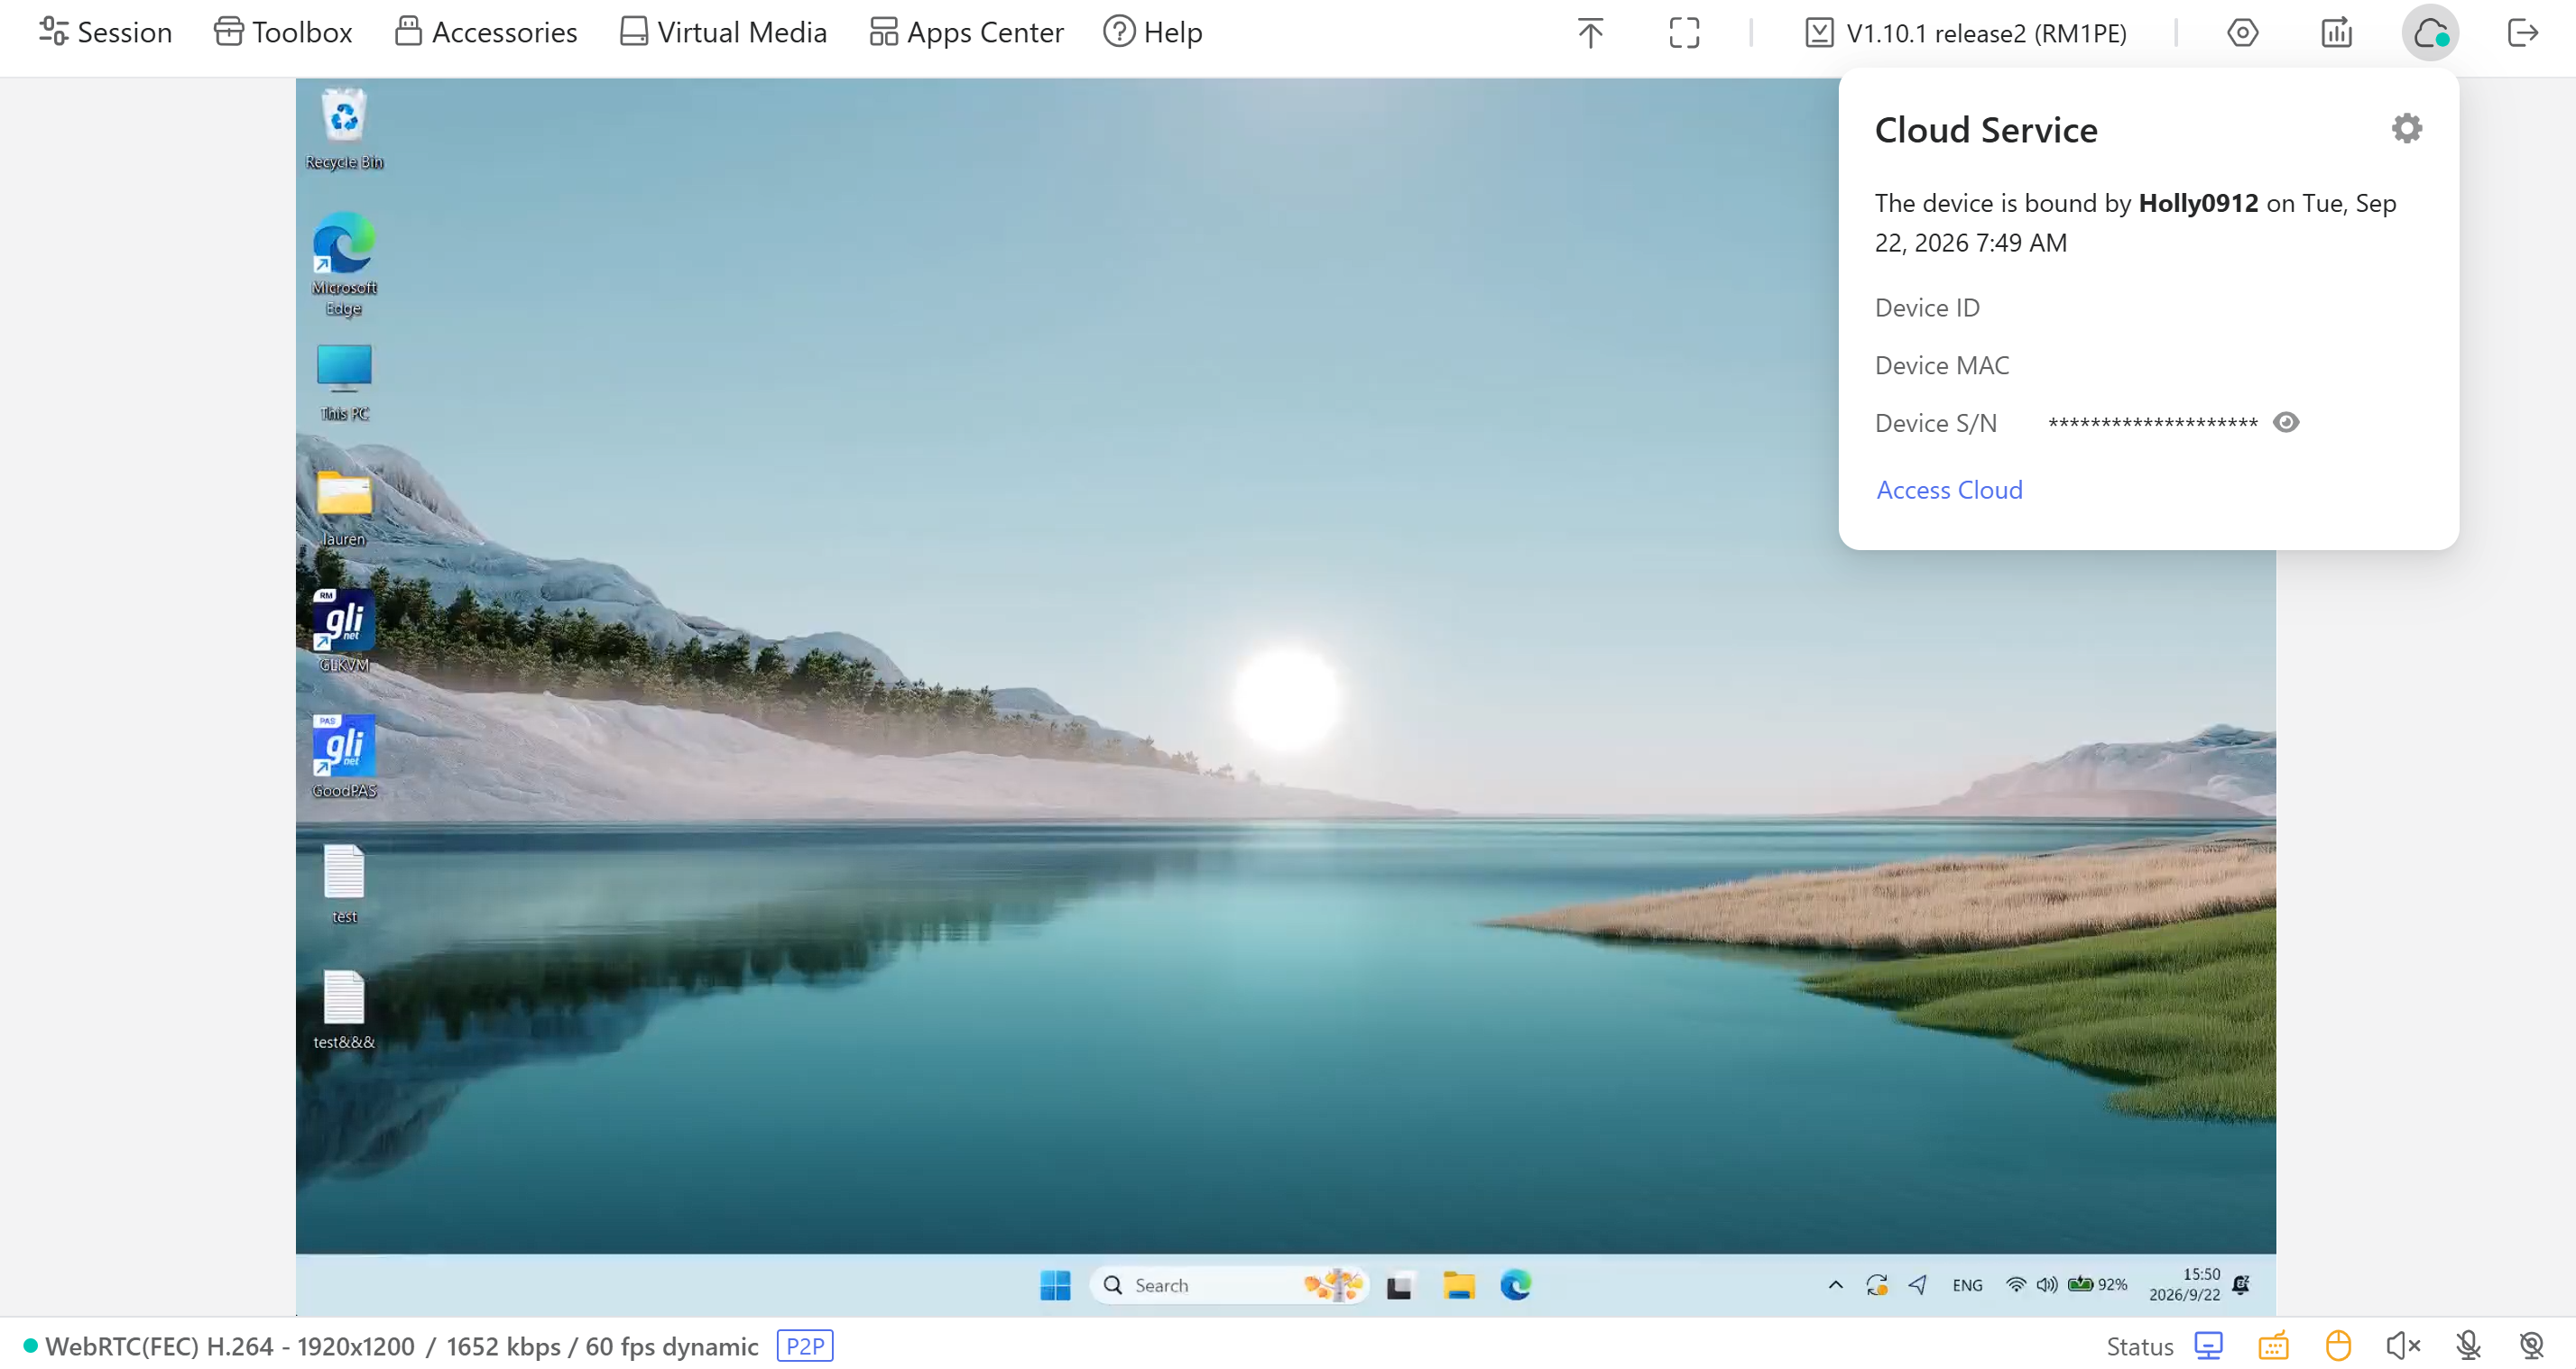The image size is (2576, 1369).
Task: Select the test file on the desktop
Action: pyautogui.click(x=344, y=883)
